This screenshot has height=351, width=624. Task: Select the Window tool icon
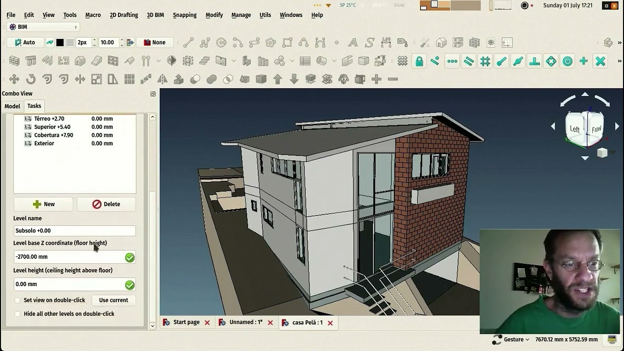[x=113, y=61]
